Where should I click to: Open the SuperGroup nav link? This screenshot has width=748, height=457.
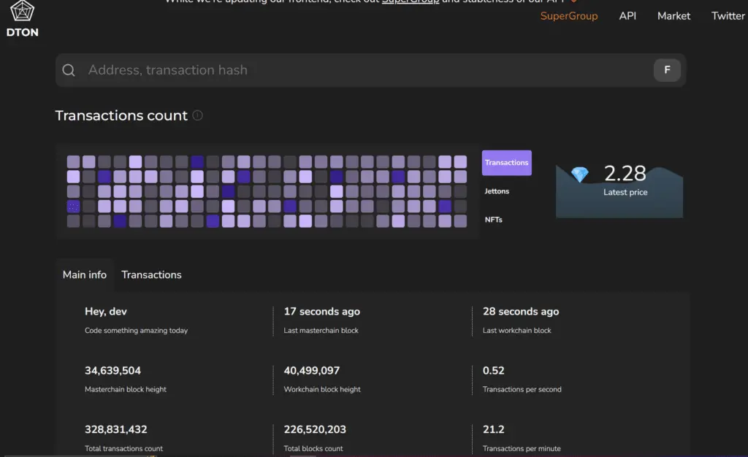pyautogui.click(x=568, y=16)
